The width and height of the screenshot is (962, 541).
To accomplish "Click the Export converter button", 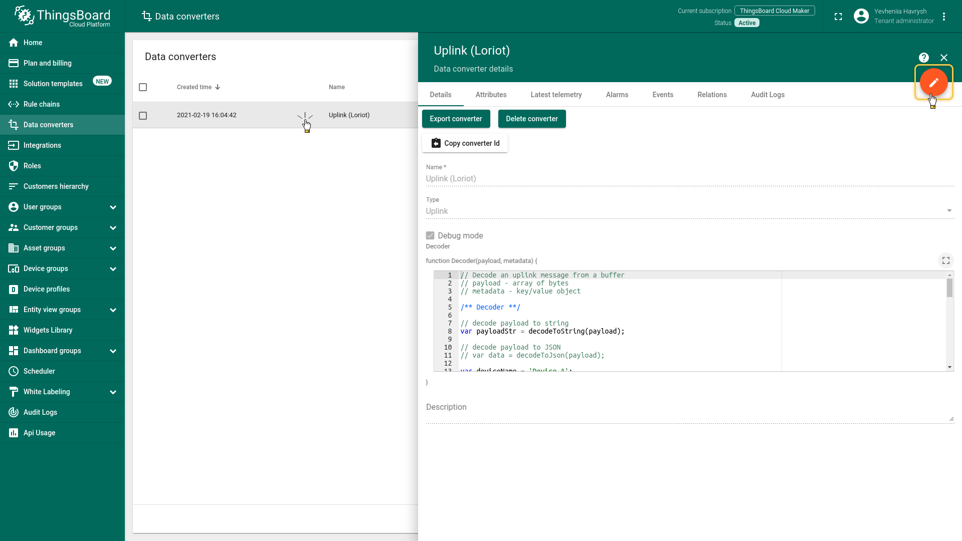I will tap(456, 119).
